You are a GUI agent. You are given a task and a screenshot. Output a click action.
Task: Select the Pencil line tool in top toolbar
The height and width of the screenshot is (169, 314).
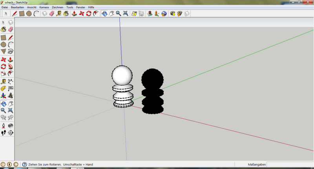(x=15, y=14)
